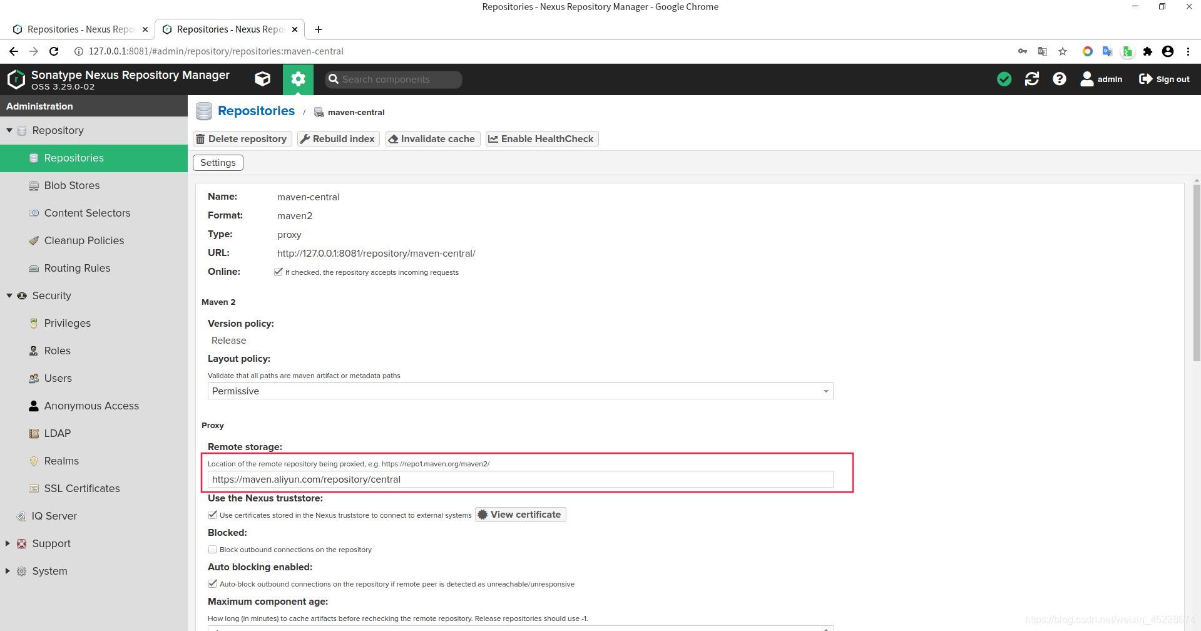Viewport: 1201px width, 631px height.
Task: Open the admin user account
Action: (1101, 79)
